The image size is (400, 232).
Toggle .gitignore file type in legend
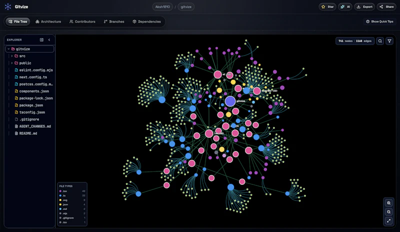(72, 218)
